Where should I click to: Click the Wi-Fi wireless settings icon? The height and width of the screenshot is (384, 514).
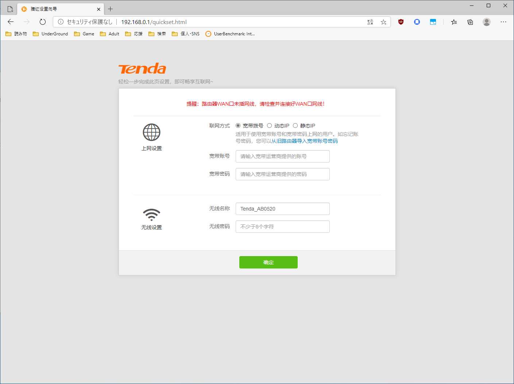coord(151,215)
